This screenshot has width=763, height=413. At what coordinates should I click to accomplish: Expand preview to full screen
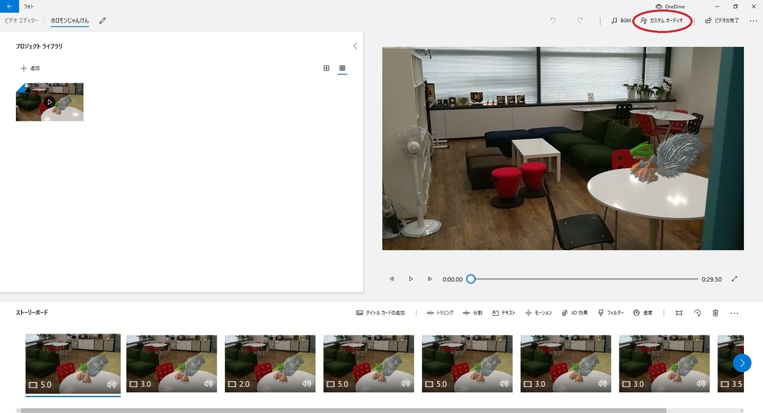(x=734, y=279)
